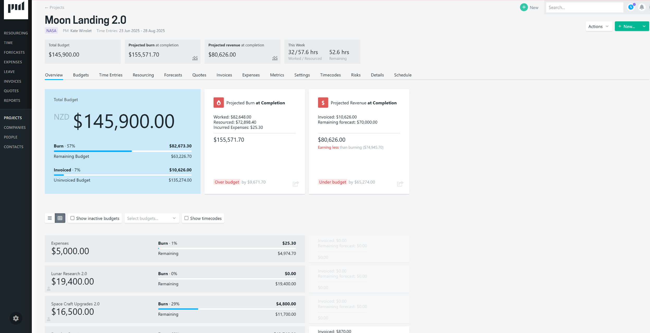Go back to Projects link

coord(54,8)
